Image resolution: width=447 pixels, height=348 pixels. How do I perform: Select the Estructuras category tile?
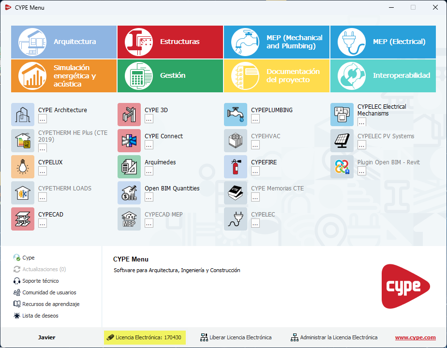[170, 42]
